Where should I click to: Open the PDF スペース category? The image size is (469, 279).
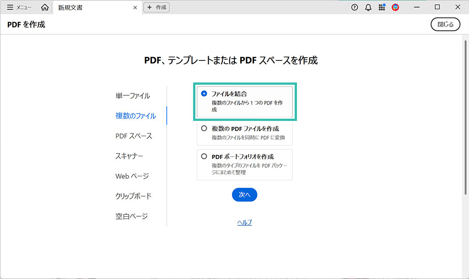(x=134, y=136)
